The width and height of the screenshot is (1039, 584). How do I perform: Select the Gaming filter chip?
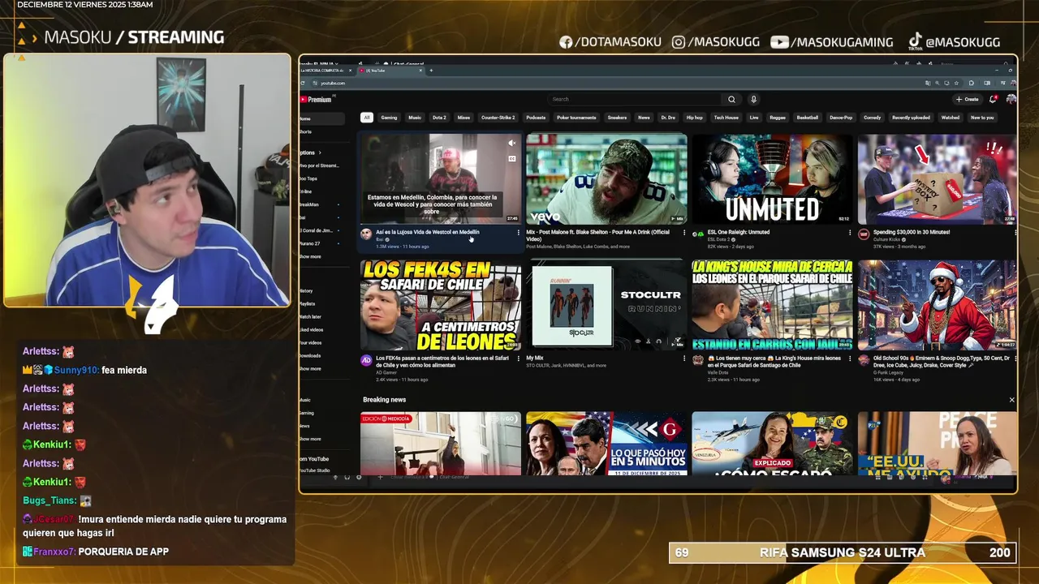pyautogui.click(x=390, y=118)
